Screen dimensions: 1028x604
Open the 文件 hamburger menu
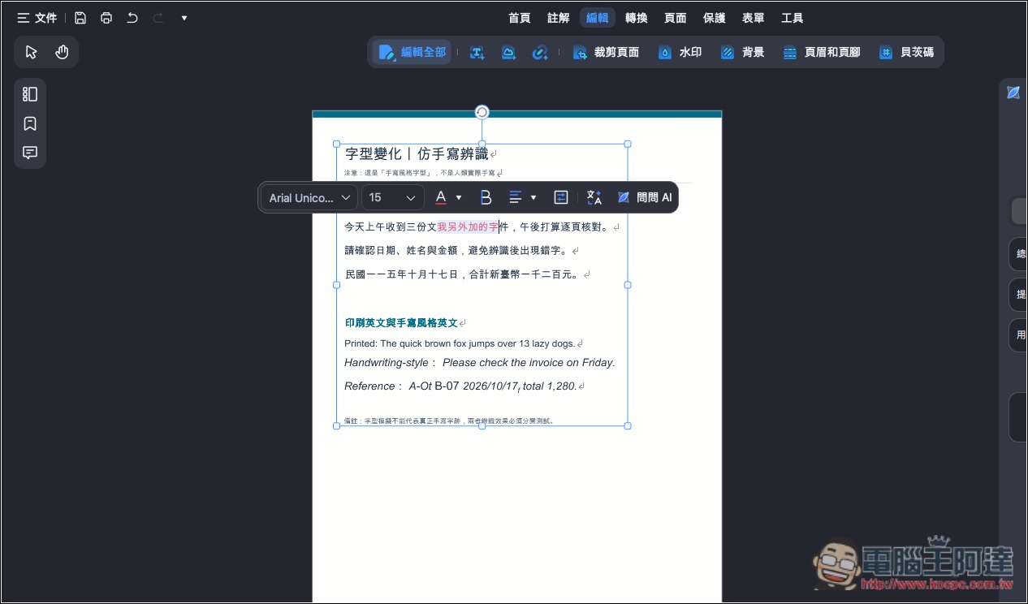point(37,18)
